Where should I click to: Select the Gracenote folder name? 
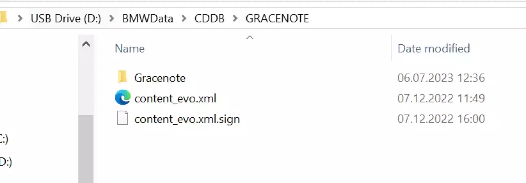tap(160, 78)
